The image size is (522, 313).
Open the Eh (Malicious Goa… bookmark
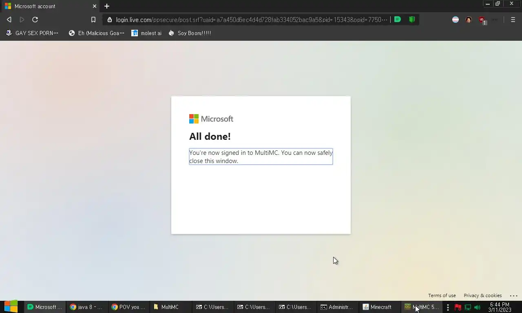[97, 33]
